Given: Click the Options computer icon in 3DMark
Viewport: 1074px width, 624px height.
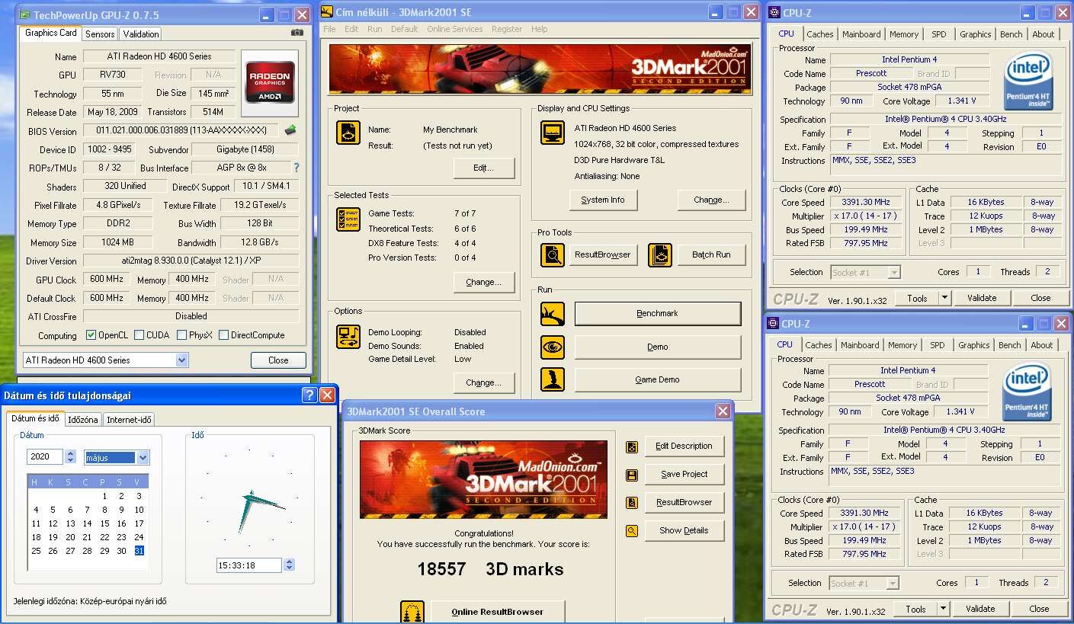Looking at the screenshot, I should [348, 336].
